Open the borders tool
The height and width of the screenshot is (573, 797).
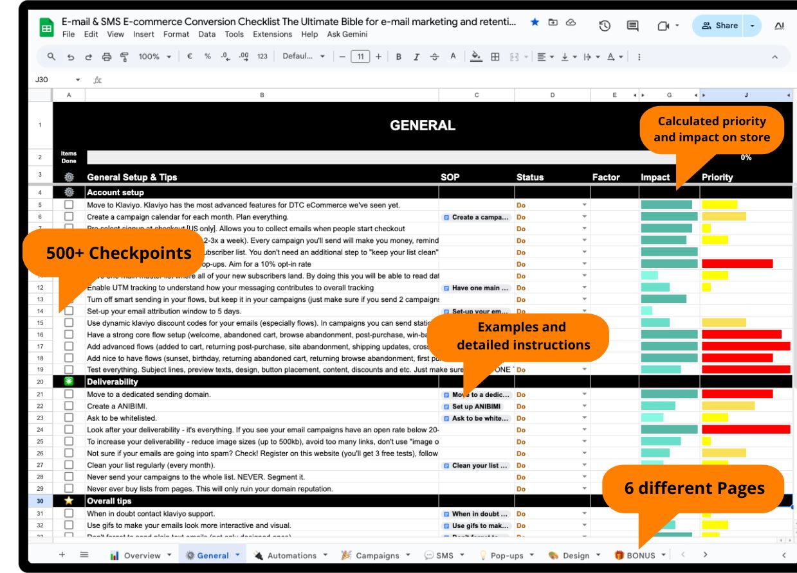[x=495, y=57]
